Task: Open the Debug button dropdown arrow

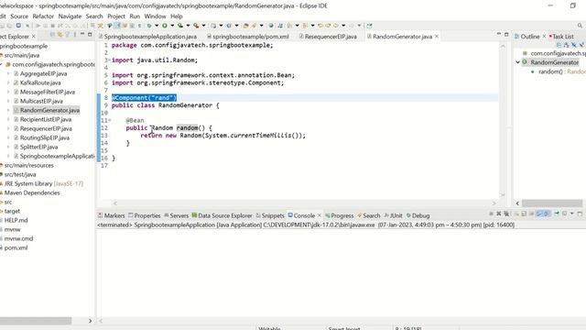Action: 157,26
